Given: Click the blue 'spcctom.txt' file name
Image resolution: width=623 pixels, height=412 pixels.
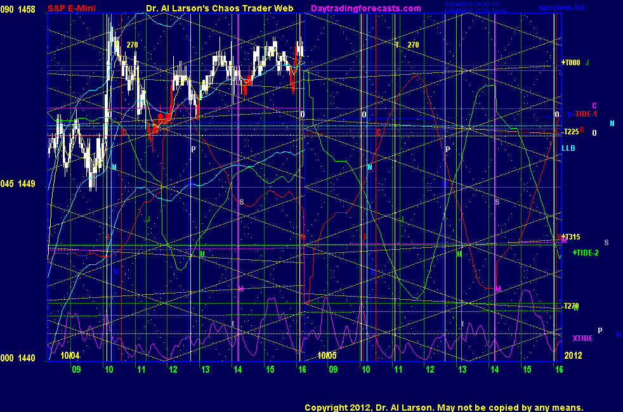Looking at the screenshot, I should (562, 8).
